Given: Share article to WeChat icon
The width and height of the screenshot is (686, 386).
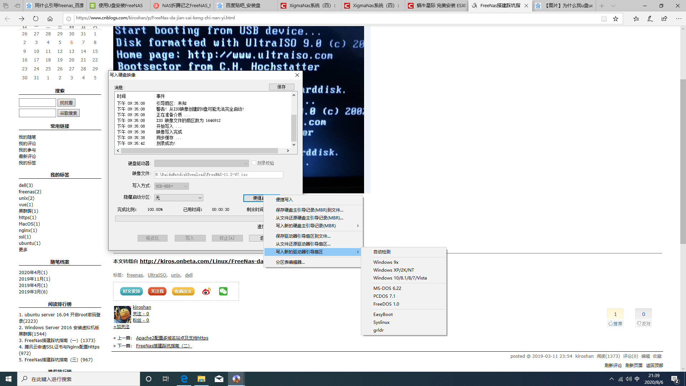Looking at the screenshot, I should (x=223, y=291).
